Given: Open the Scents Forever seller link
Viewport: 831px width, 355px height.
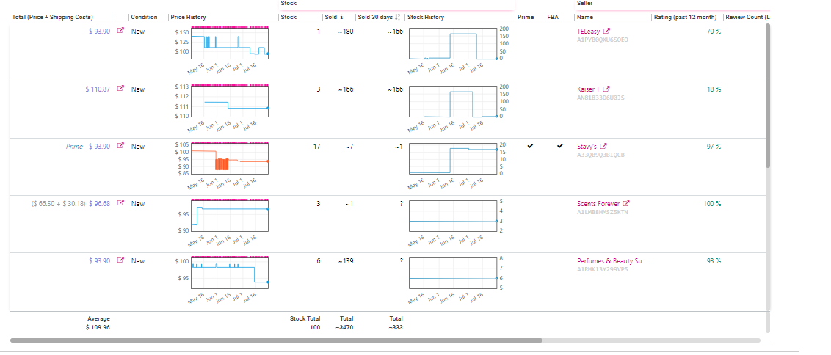Looking at the screenshot, I should point(598,203).
